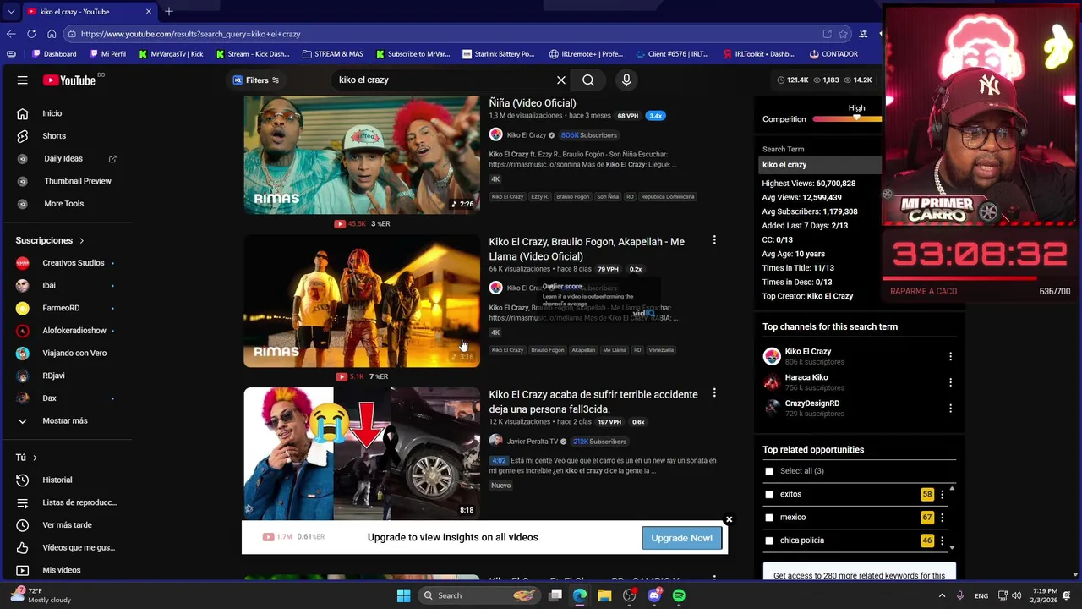
Task: Open Mis videos in the sidebar
Action: pos(61,570)
